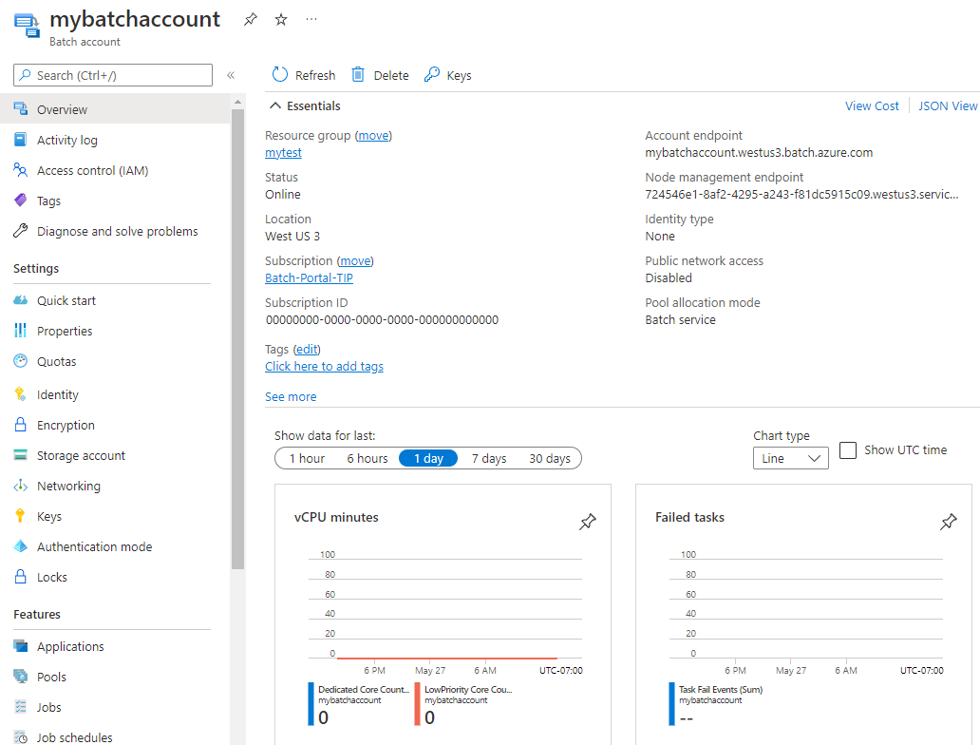Pin mybatchaccount to the dashboard
The image size is (980, 745).
[x=250, y=18]
